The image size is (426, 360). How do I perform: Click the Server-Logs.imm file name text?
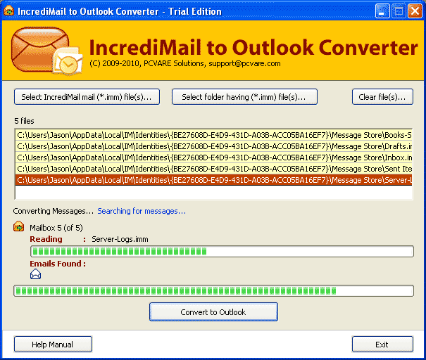(120, 239)
